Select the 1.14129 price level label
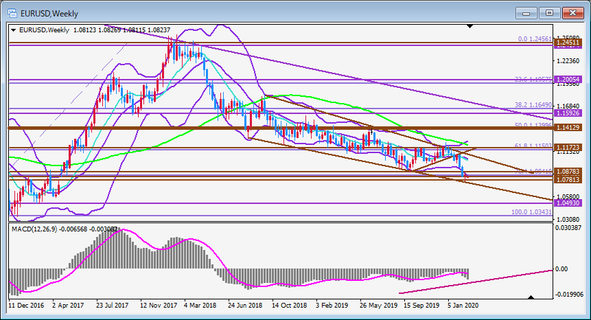Image resolution: width=591 pixels, height=320 pixels. click(568, 128)
